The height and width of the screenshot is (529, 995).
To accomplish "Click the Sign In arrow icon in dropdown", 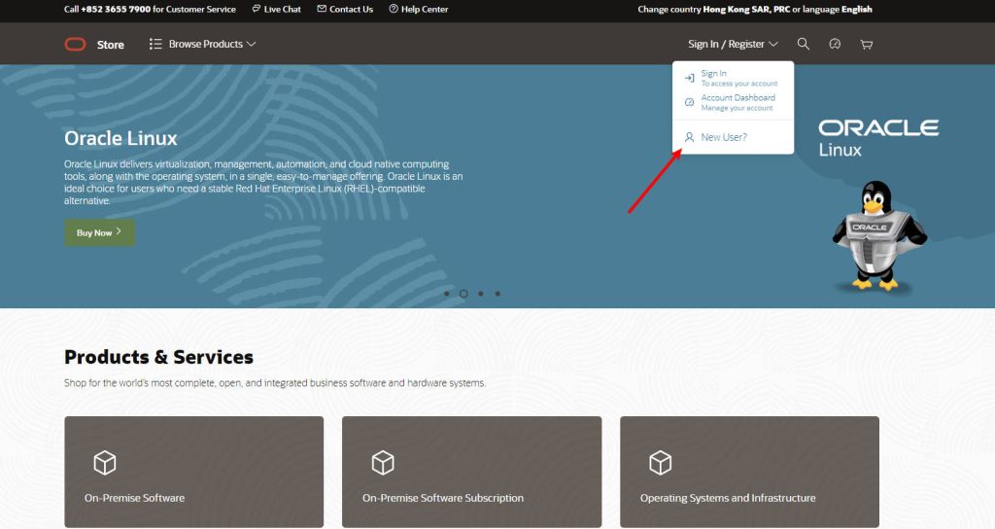I will pyautogui.click(x=689, y=78).
